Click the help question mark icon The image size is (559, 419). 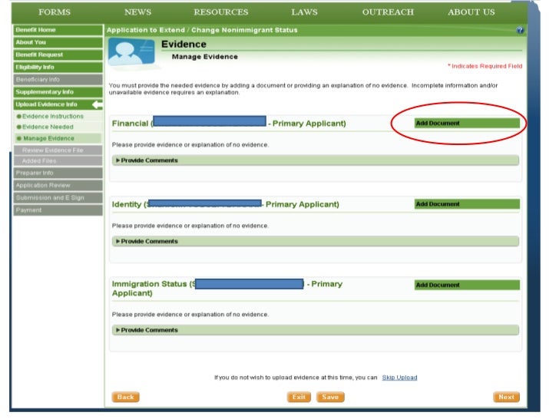[520, 30]
